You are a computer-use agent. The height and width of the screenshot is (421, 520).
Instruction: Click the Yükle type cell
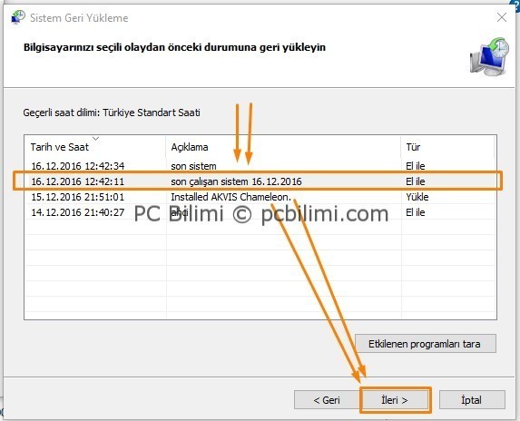(x=417, y=197)
